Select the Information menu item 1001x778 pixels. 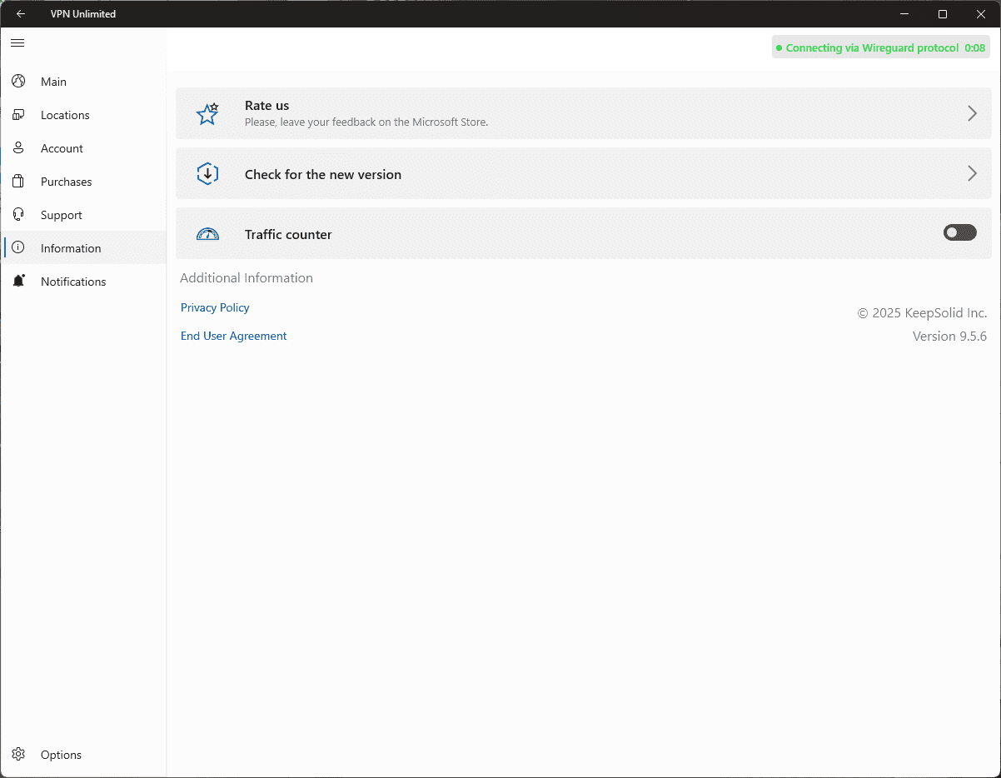click(x=71, y=248)
